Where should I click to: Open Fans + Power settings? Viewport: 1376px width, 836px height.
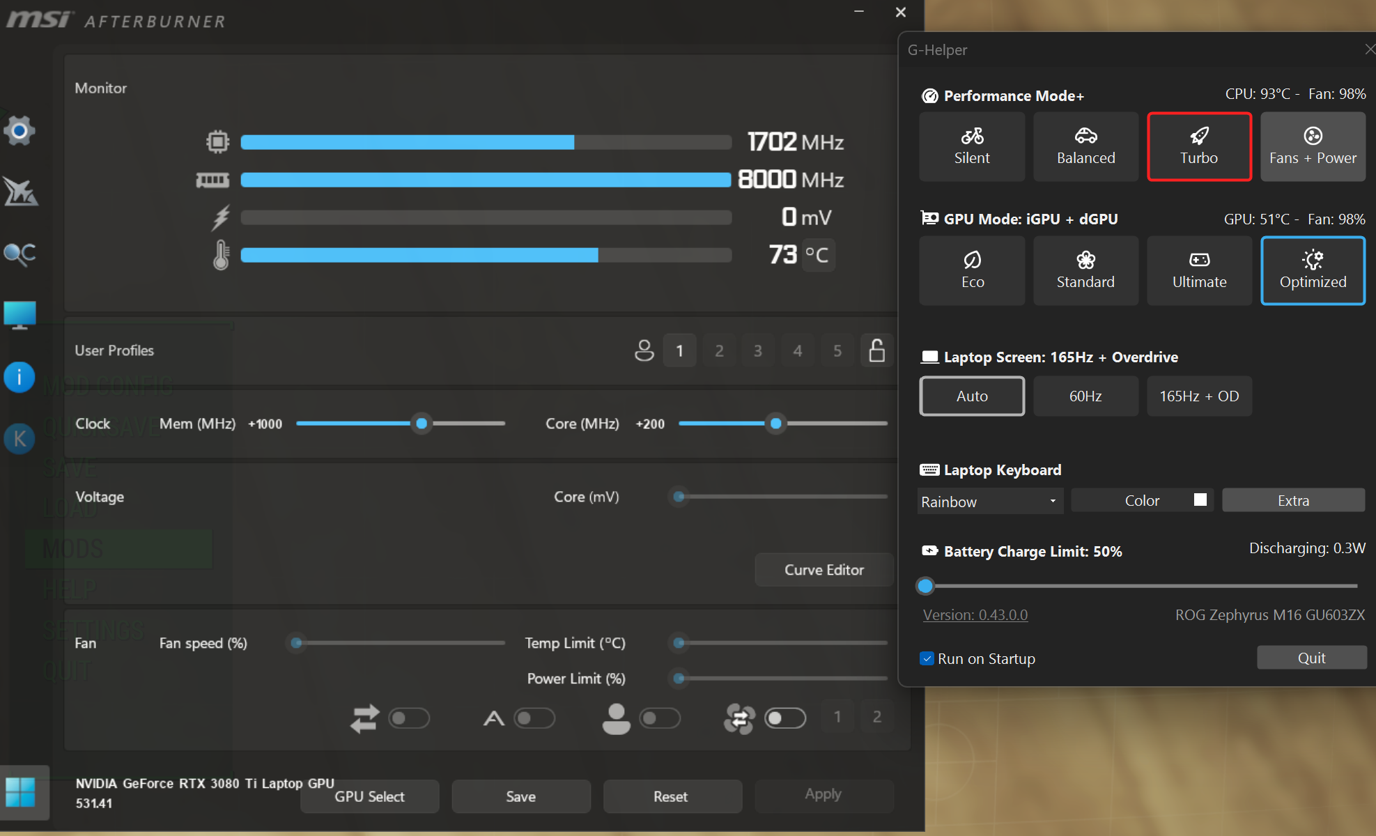pyautogui.click(x=1313, y=146)
